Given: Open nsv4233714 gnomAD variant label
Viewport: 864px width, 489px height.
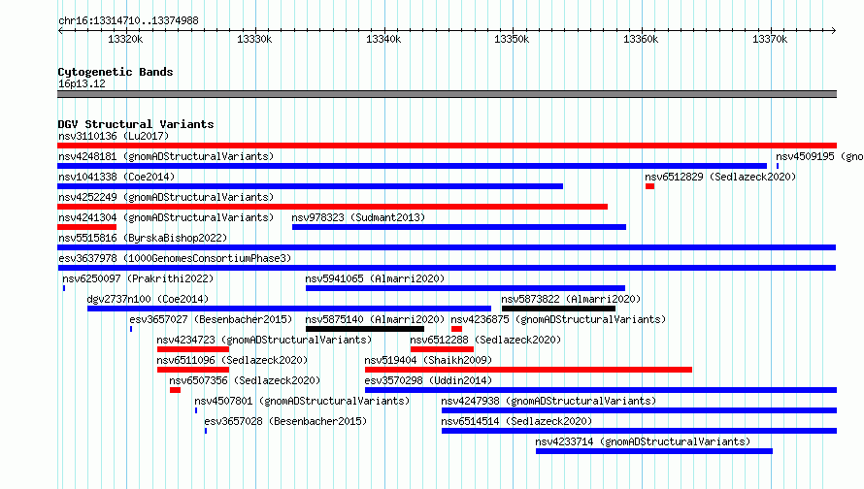Looking at the screenshot, I should point(643,441).
